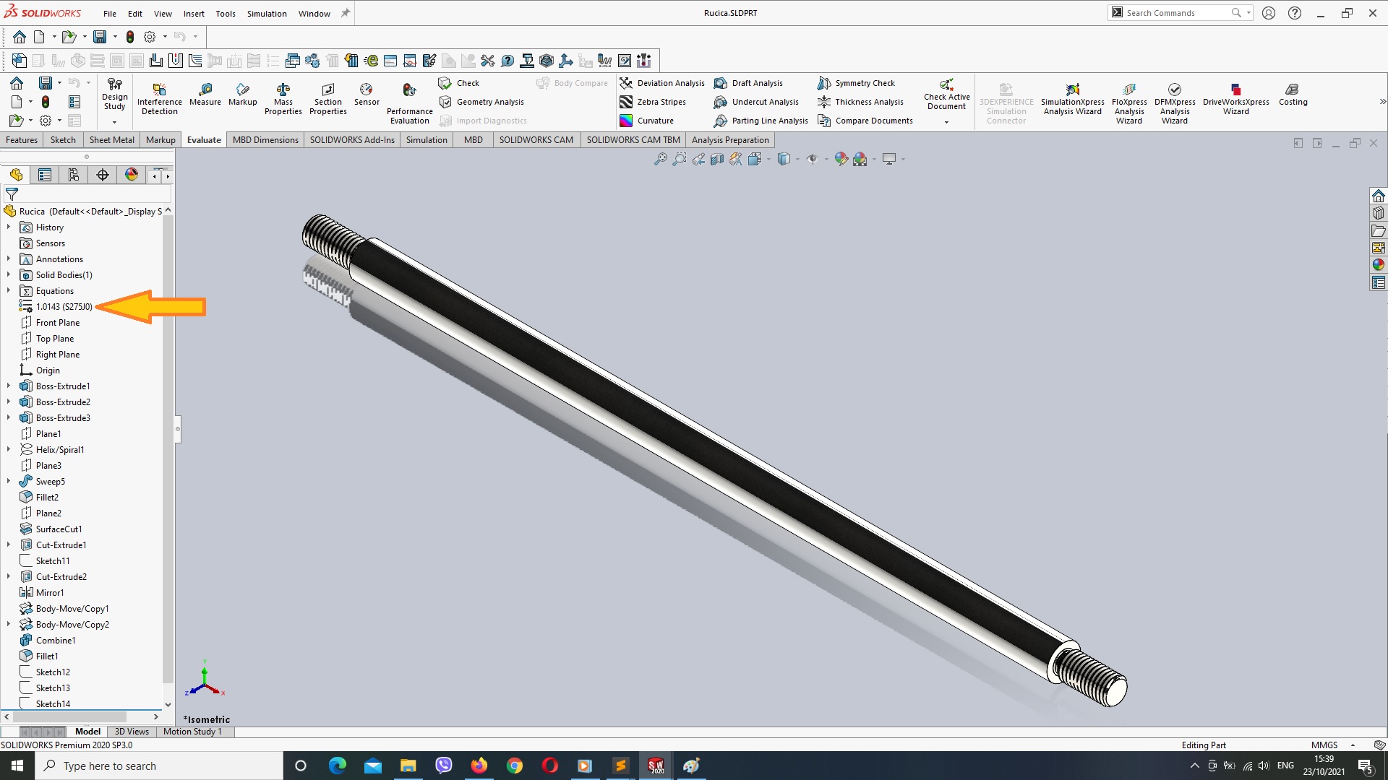
Task: Open the Design Study dropdown
Action: [x=114, y=122]
